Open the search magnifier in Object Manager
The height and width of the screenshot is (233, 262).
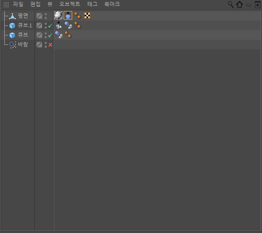tap(230, 4)
